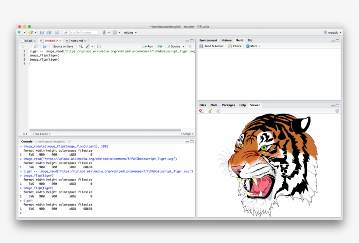Expand the recent files dropdown arrow
This screenshot has width=359, height=243.
[x=35, y=33]
